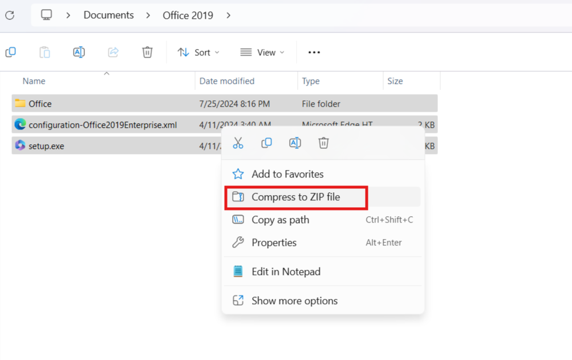Go to Documents in the breadcrumb
The image size is (572, 360).
[108, 15]
